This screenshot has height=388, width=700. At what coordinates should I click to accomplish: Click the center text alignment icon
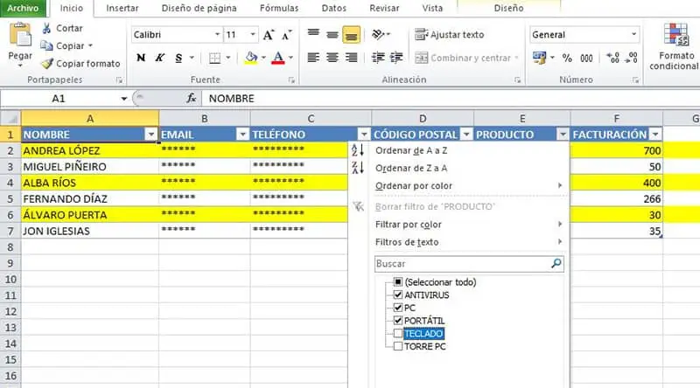pyautogui.click(x=332, y=58)
